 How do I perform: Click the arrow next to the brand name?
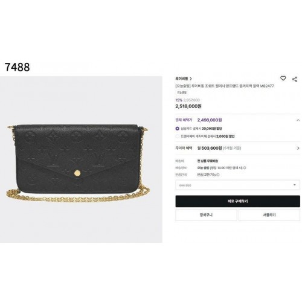coord(191,79)
